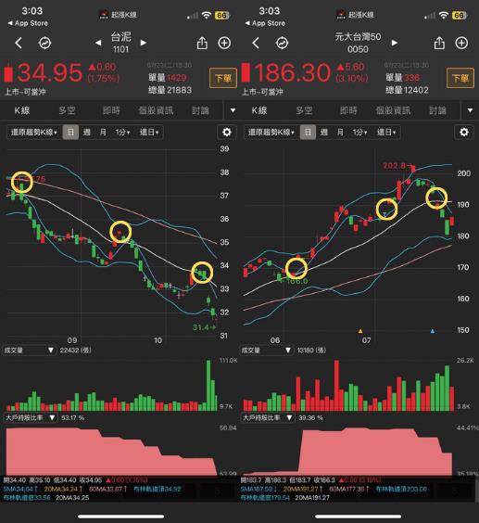Screen dimensions: 479x523
Task: Open 還日 dropdown on 台泥 chart
Action: [149, 132]
